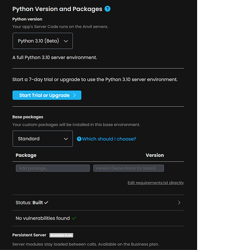Focus the Version (leave blank for latest) field

tap(129, 168)
